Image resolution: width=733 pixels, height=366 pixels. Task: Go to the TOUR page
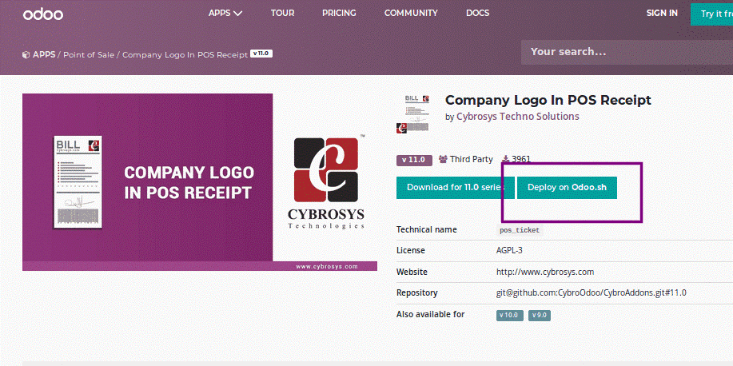click(282, 13)
